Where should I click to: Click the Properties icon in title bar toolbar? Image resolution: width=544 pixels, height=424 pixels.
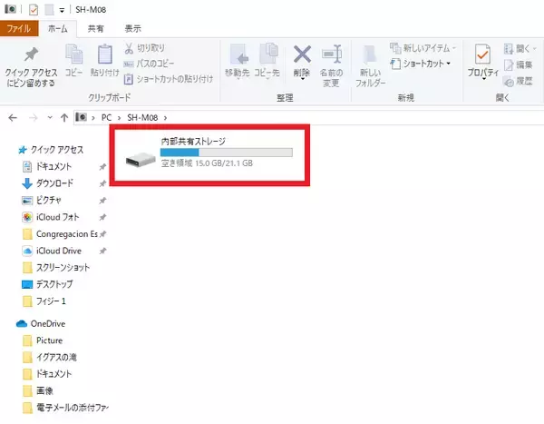pos(33,10)
